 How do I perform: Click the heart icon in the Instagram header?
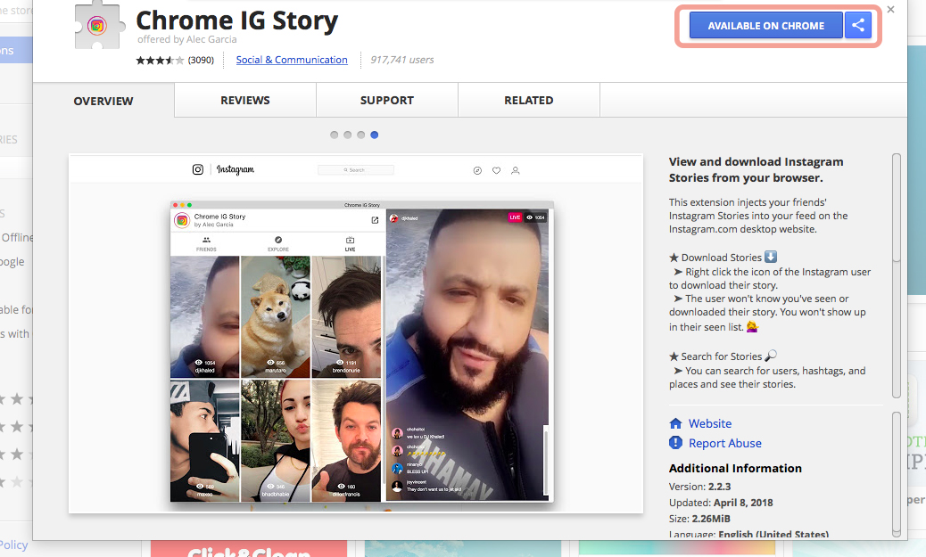click(x=496, y=170)
